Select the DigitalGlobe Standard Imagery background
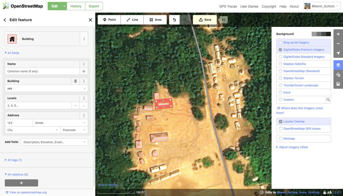343x196 pixels. coord(304,57)
